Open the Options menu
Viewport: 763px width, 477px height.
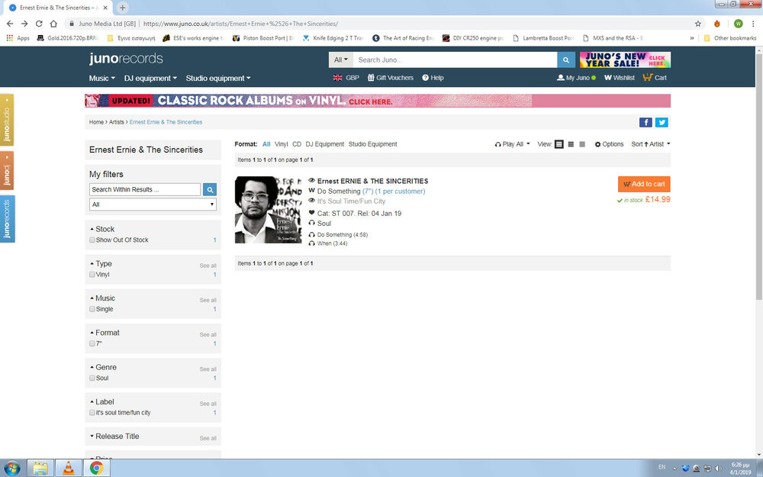(x=609, y=144)
